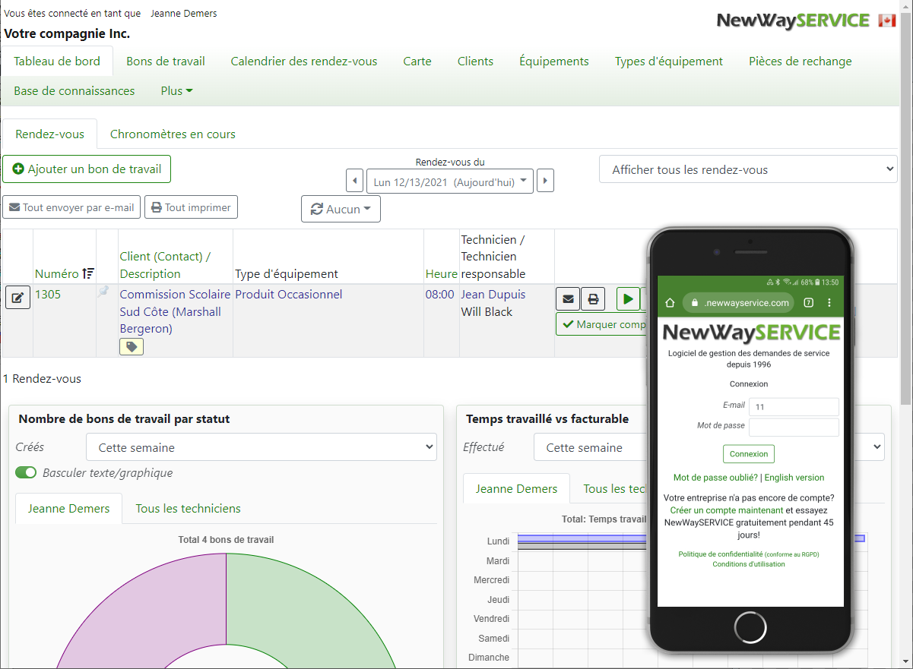Open the tag icon under Commission Scolaire
Image resolution: width=913 pixels, height=669 pixels.
click(x=132, y=347)
